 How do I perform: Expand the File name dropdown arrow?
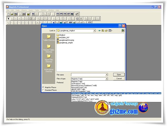(107, 75)
